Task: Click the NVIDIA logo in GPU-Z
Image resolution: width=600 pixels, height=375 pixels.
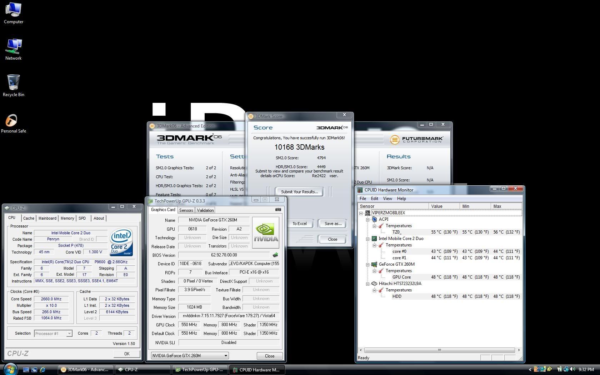Action: (265, 232)
